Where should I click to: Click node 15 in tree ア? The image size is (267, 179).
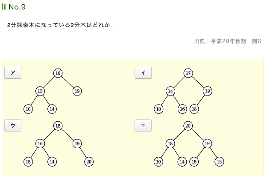pyautogui.click(x=40, y=91)
